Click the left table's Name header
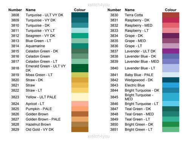The height and width of the screenshot is (142, 189). pos(31,10)
